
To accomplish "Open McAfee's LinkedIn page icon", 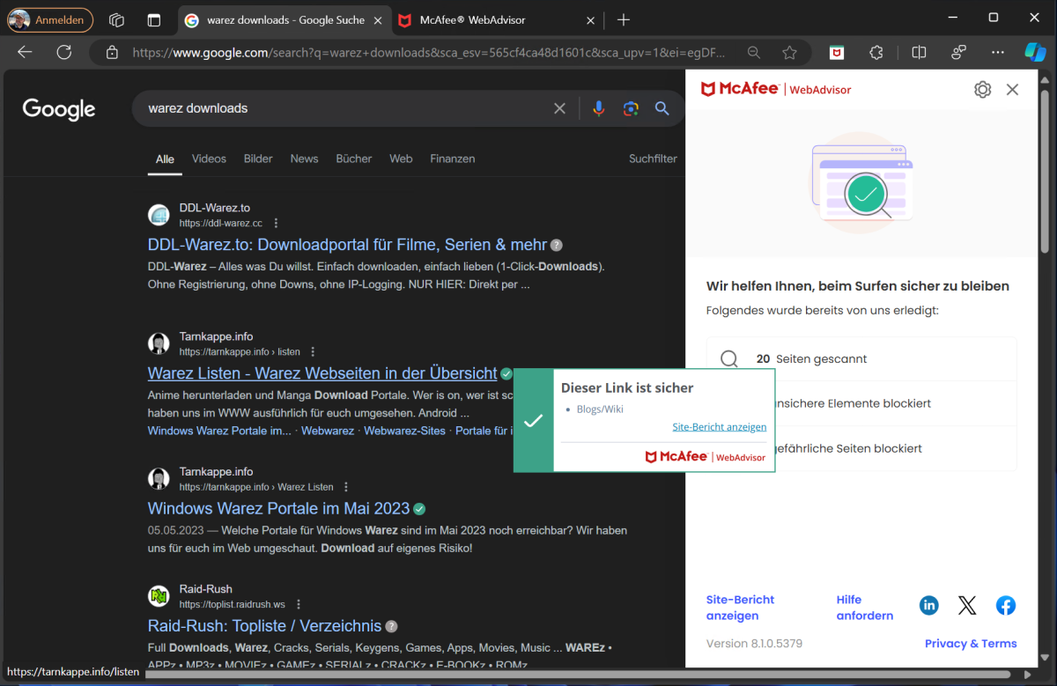I will tap(929, 605).
